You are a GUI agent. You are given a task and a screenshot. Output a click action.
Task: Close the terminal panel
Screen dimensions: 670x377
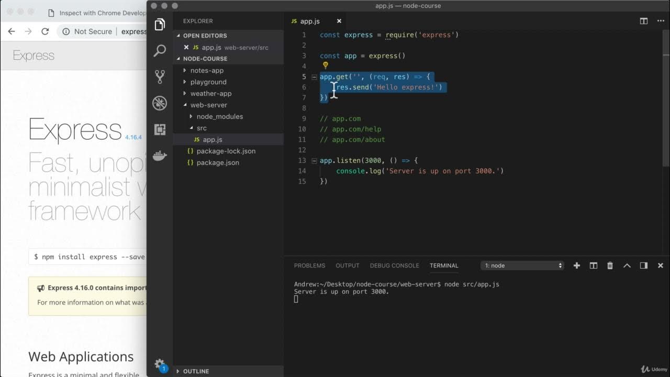(x=661, y=265)
